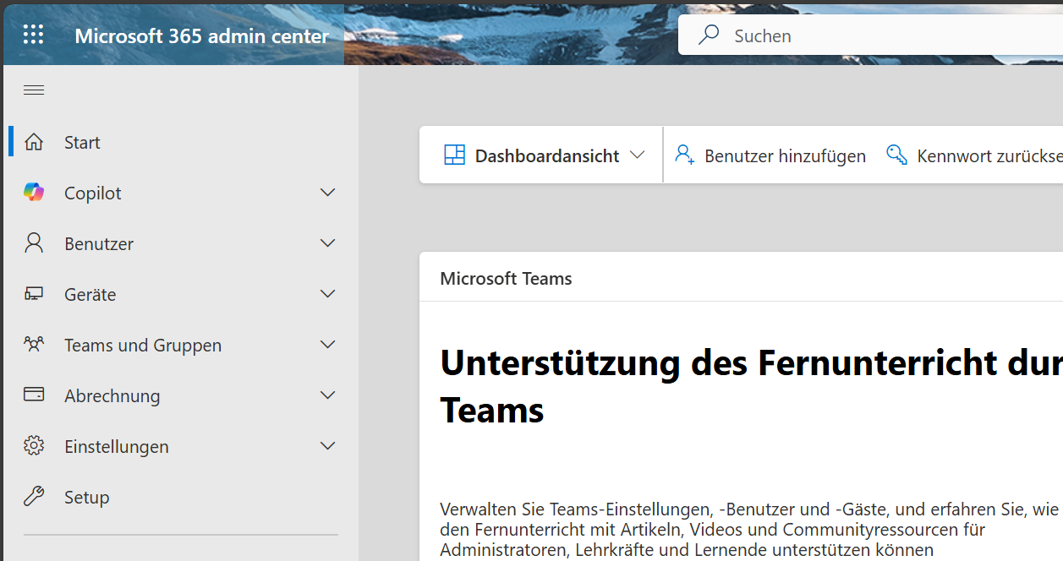The height and width of the screenshot is (561, 1063).
Task: Click the Start home icon
Action: click(x=34, y=142)
